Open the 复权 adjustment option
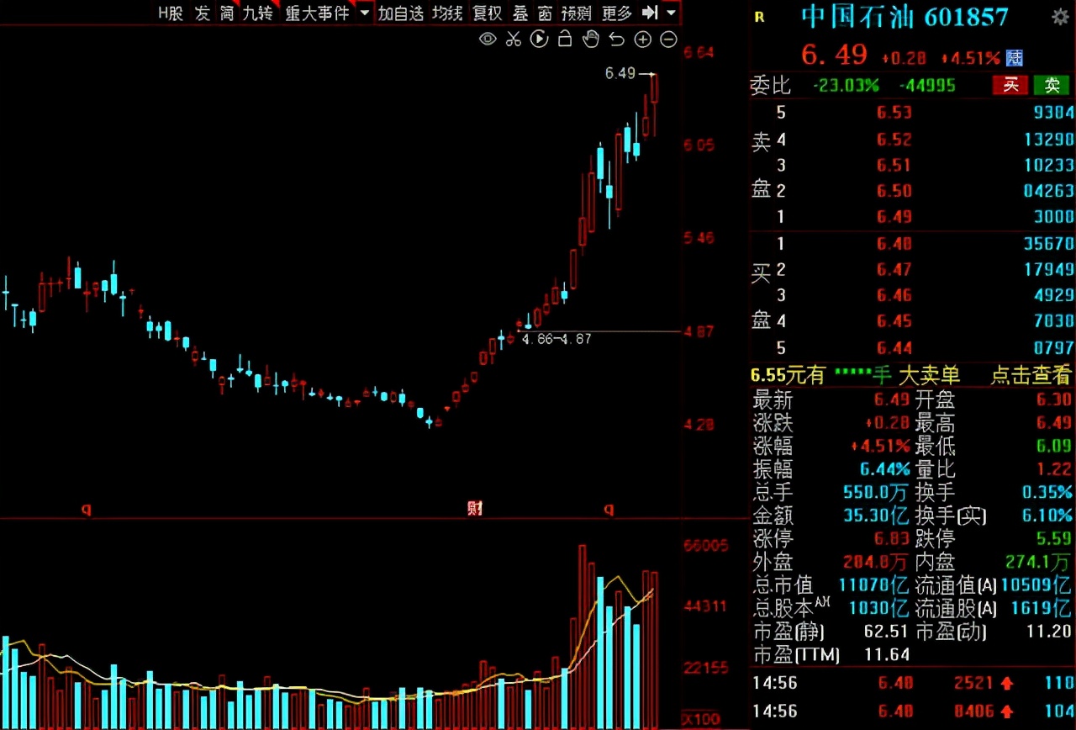Image resolution: width=1076 pixels, height=730 pixels. click(488, 13)
